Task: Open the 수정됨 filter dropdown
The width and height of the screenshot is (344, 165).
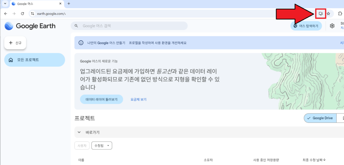Action: click(x=101, y=145)
